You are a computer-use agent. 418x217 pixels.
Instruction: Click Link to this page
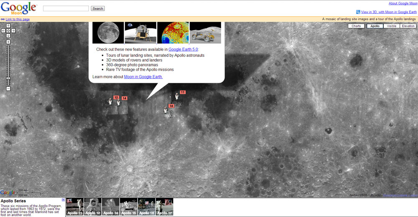(18, 20)
